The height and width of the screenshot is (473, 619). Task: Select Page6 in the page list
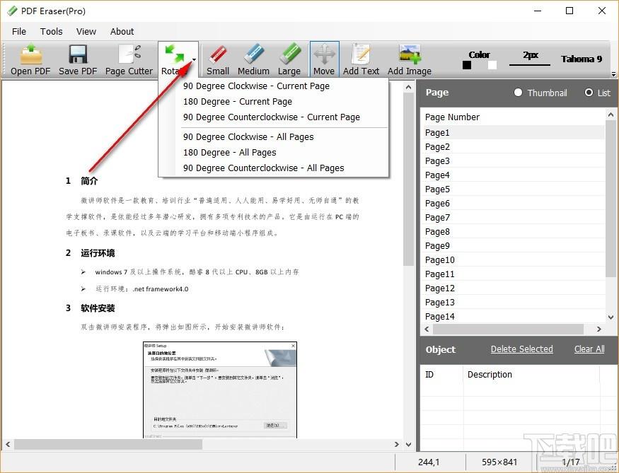pyautogui.click(x=514, y=204)
